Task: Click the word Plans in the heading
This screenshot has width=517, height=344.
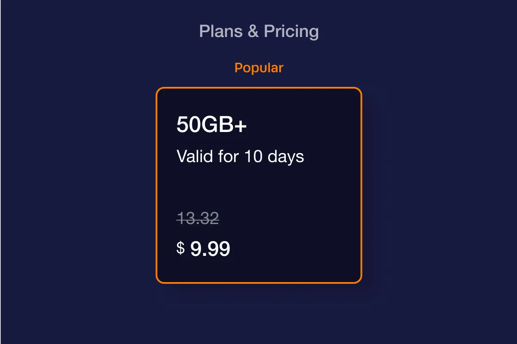Action: (x=221, y=31)
